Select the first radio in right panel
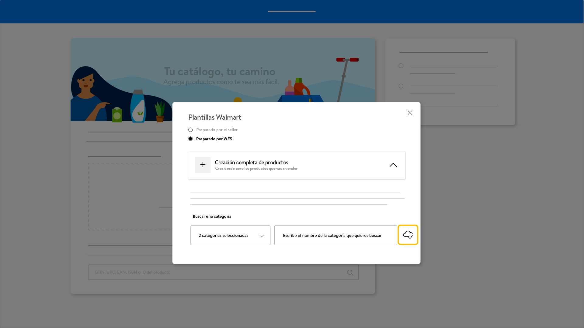Screen dimensions: 584x328 click(x=401, y=66)
